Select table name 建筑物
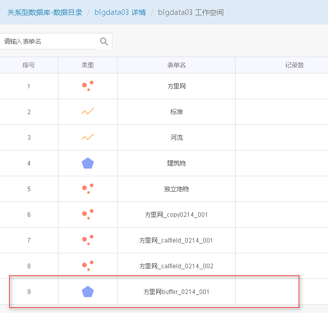The height and width of the screenshot is (313, 328). [x=177, y=163]
